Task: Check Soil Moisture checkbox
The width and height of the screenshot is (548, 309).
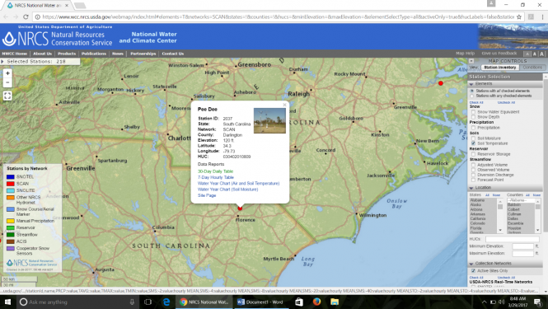Action: (473, 138)
